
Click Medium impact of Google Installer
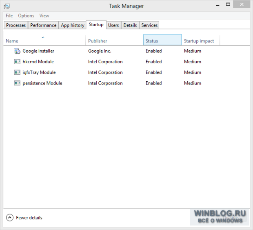tap(193, 51)
